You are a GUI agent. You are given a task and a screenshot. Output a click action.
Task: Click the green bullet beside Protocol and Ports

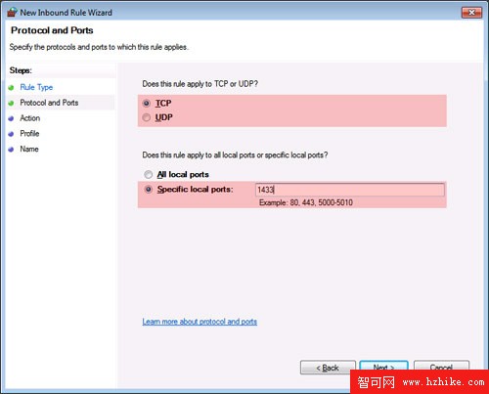pos(11,103)
